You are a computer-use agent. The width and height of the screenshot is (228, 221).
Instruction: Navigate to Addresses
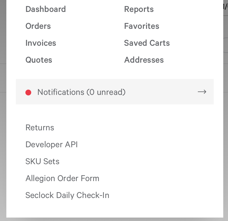click(x=144, y=60)
